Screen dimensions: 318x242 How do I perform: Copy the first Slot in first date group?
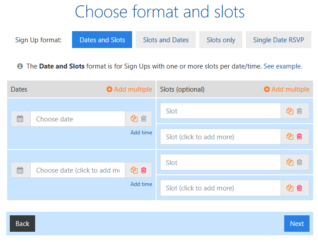(290, 111)
